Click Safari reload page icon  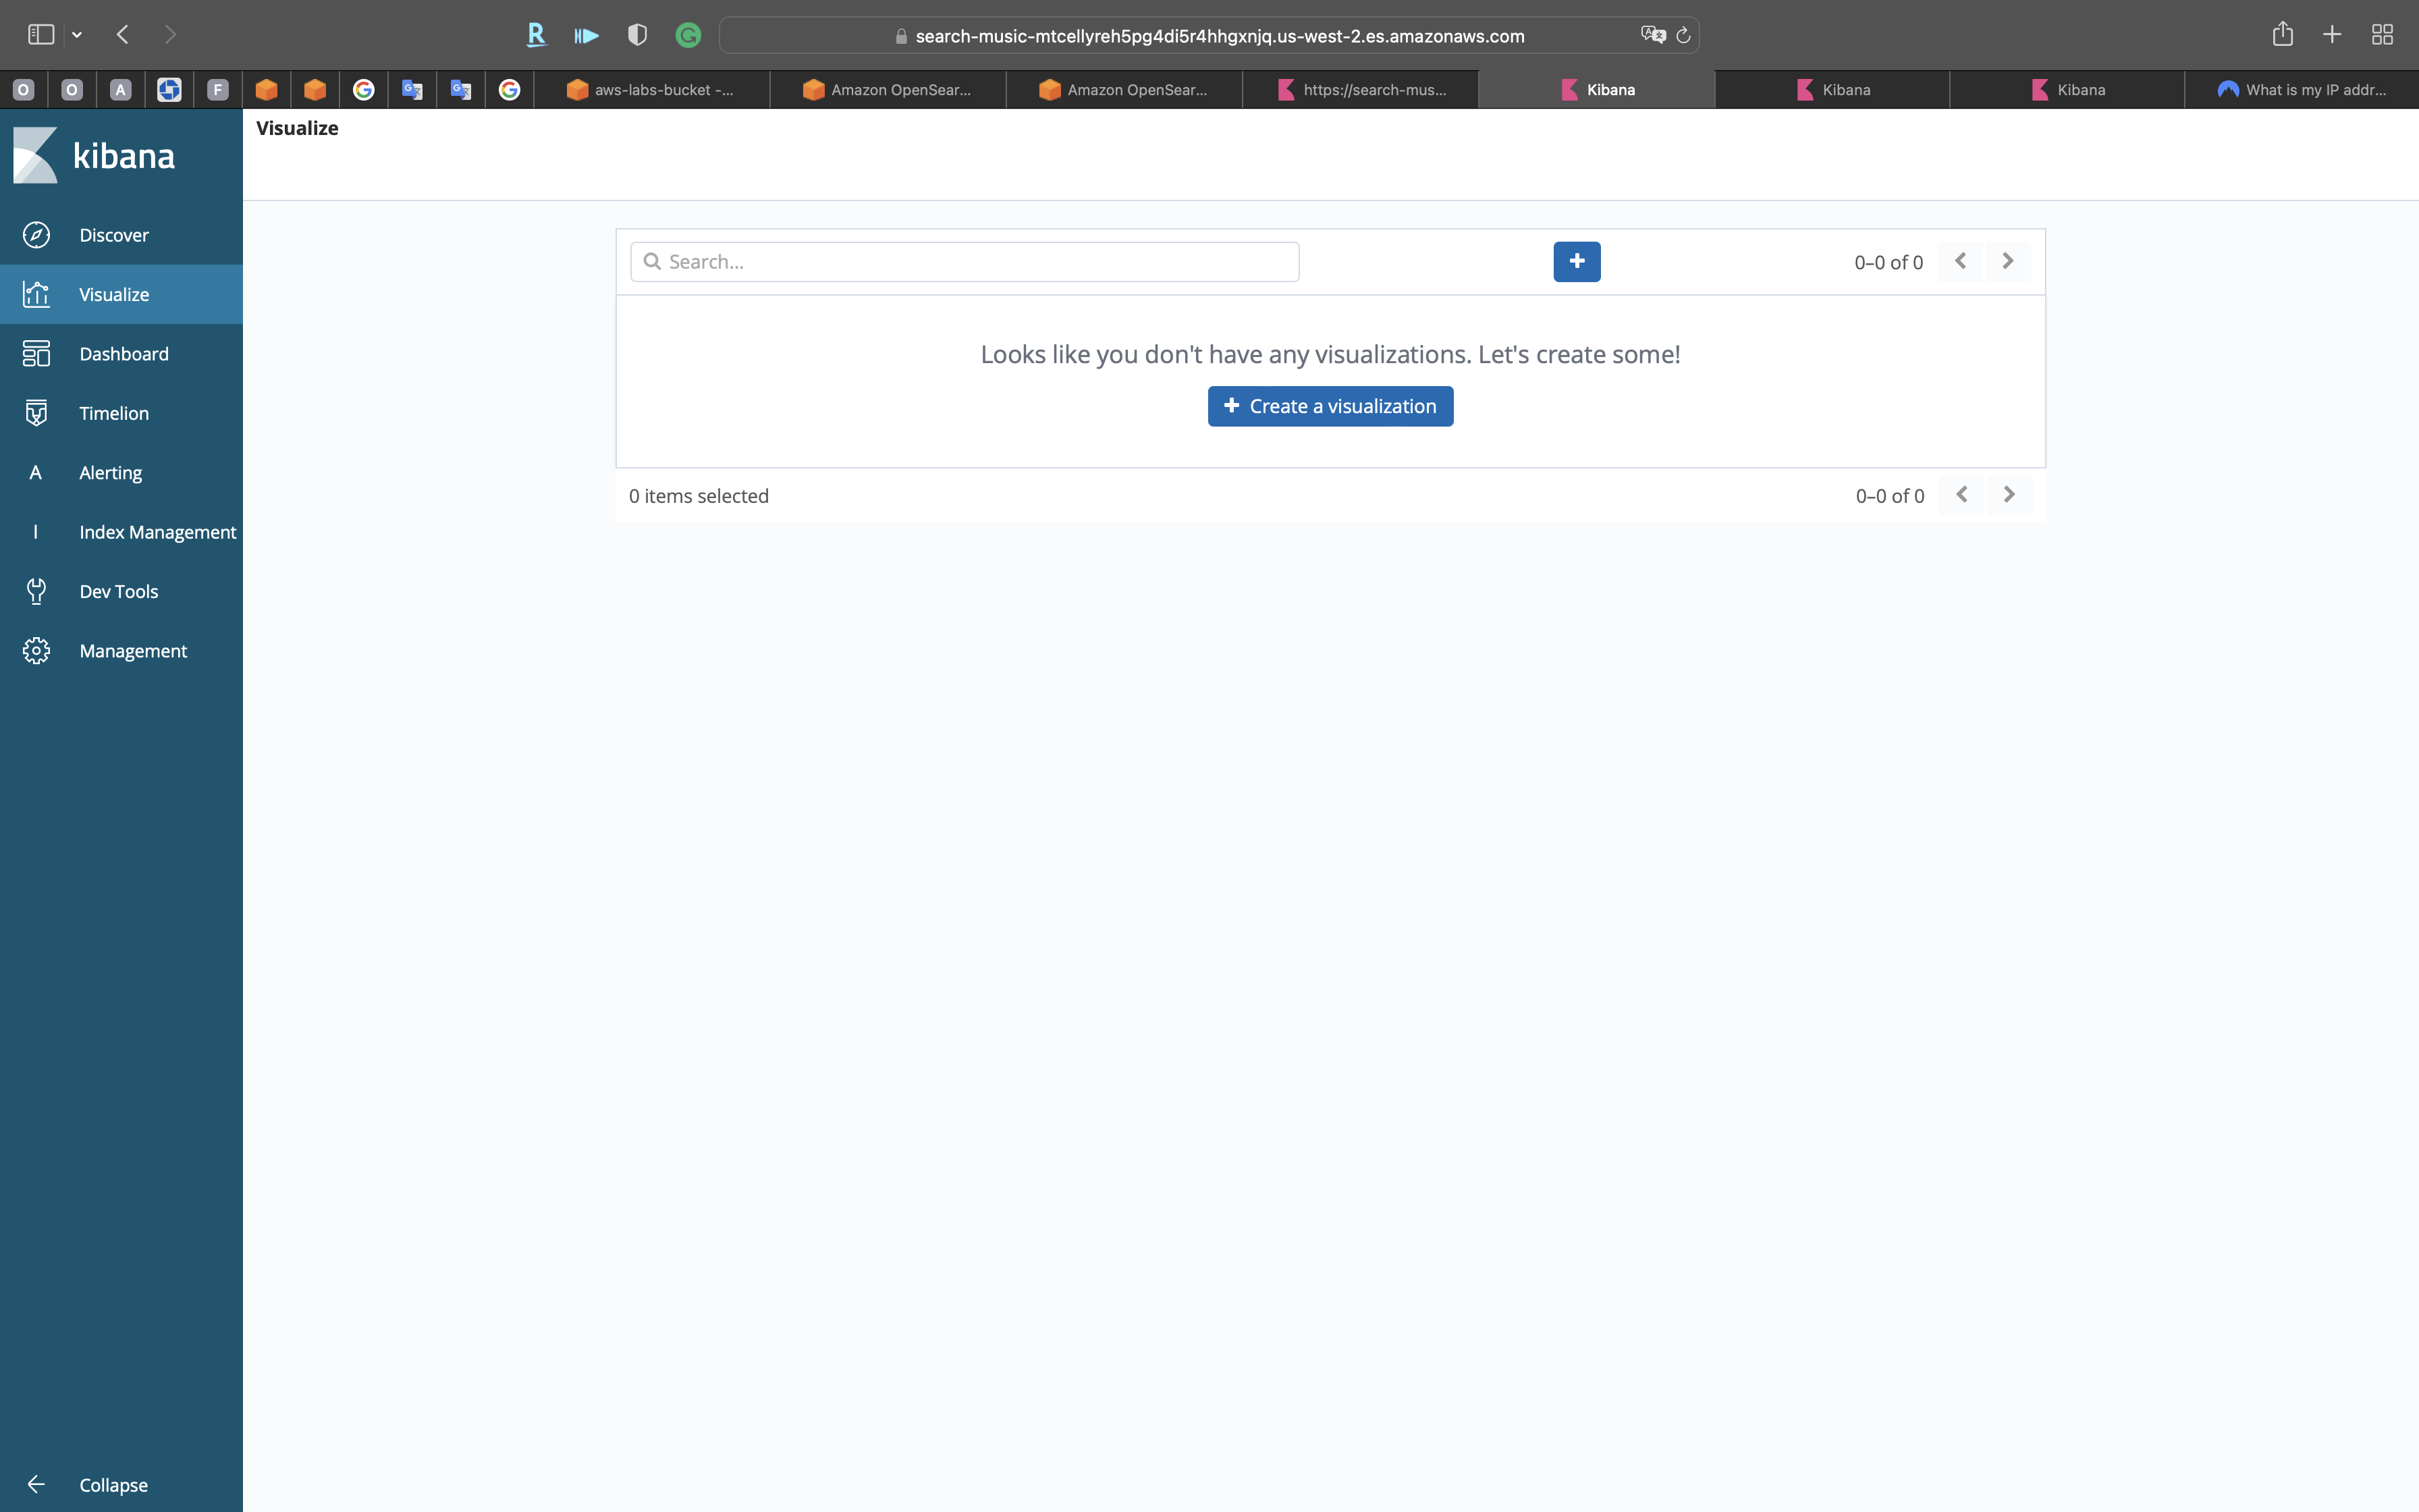[1683, 36]
